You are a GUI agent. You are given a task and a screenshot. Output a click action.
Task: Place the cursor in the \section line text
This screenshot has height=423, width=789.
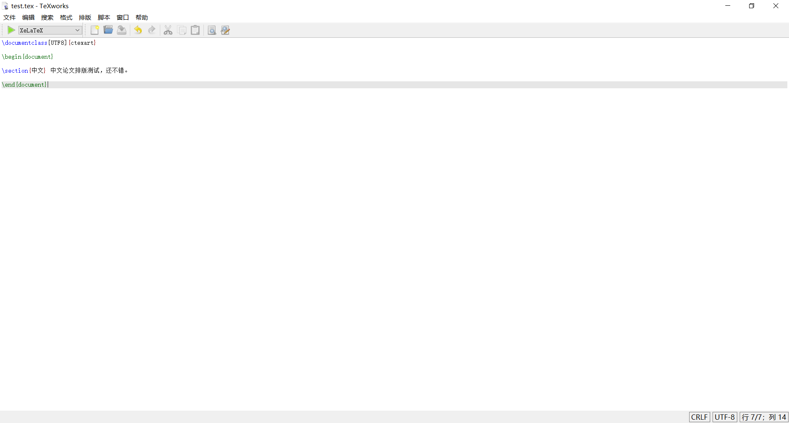(65, 71)
